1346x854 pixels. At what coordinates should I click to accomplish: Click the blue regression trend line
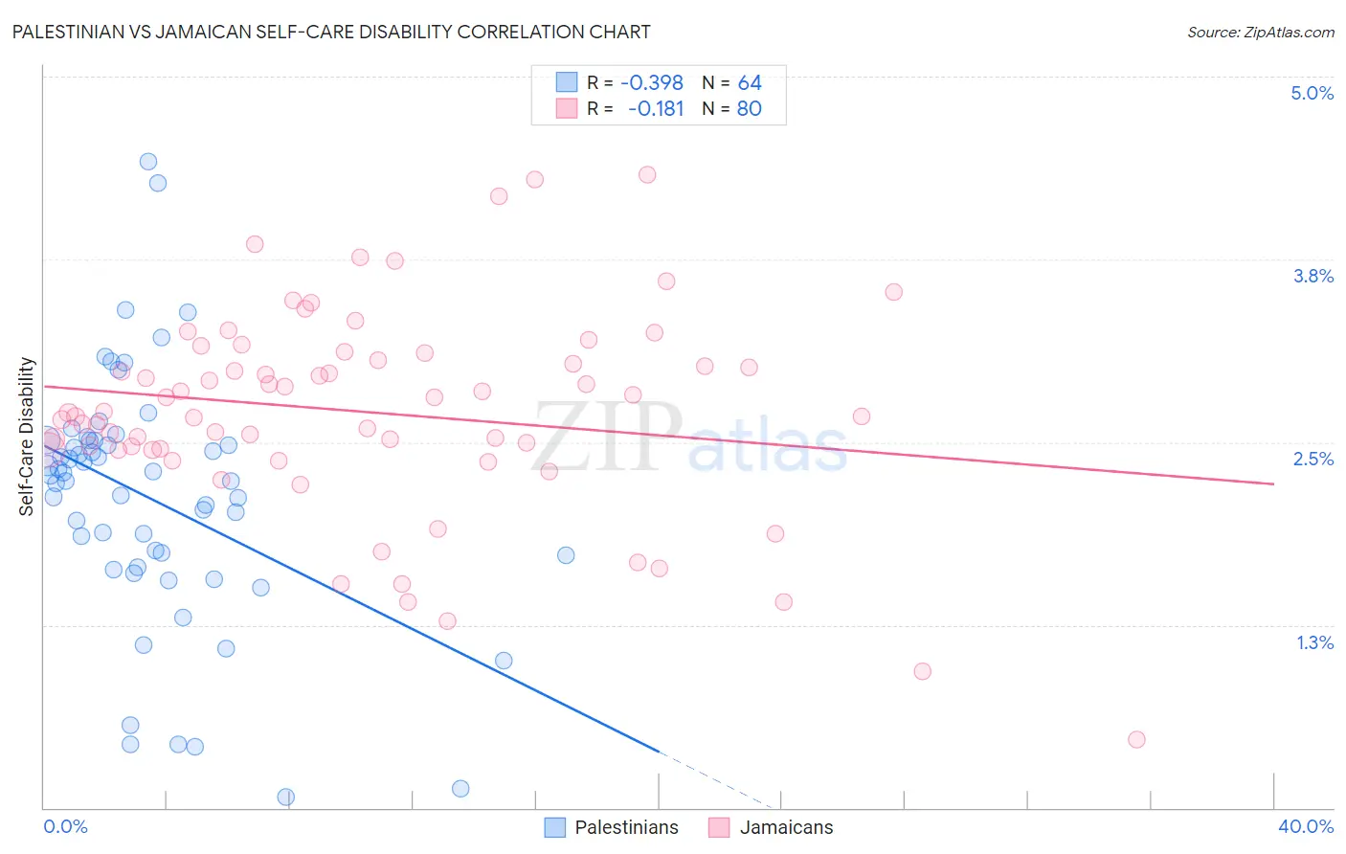351,598
